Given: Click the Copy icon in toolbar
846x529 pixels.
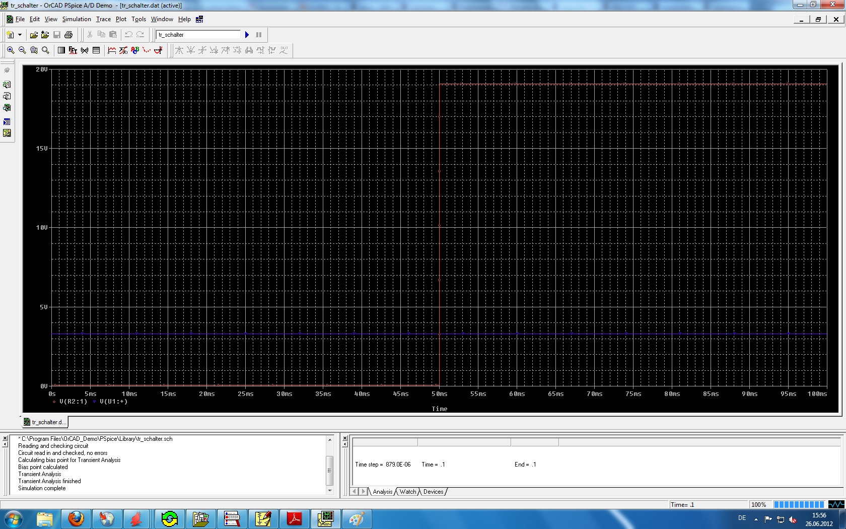Looking at the screenshot, I should [101, 35].
